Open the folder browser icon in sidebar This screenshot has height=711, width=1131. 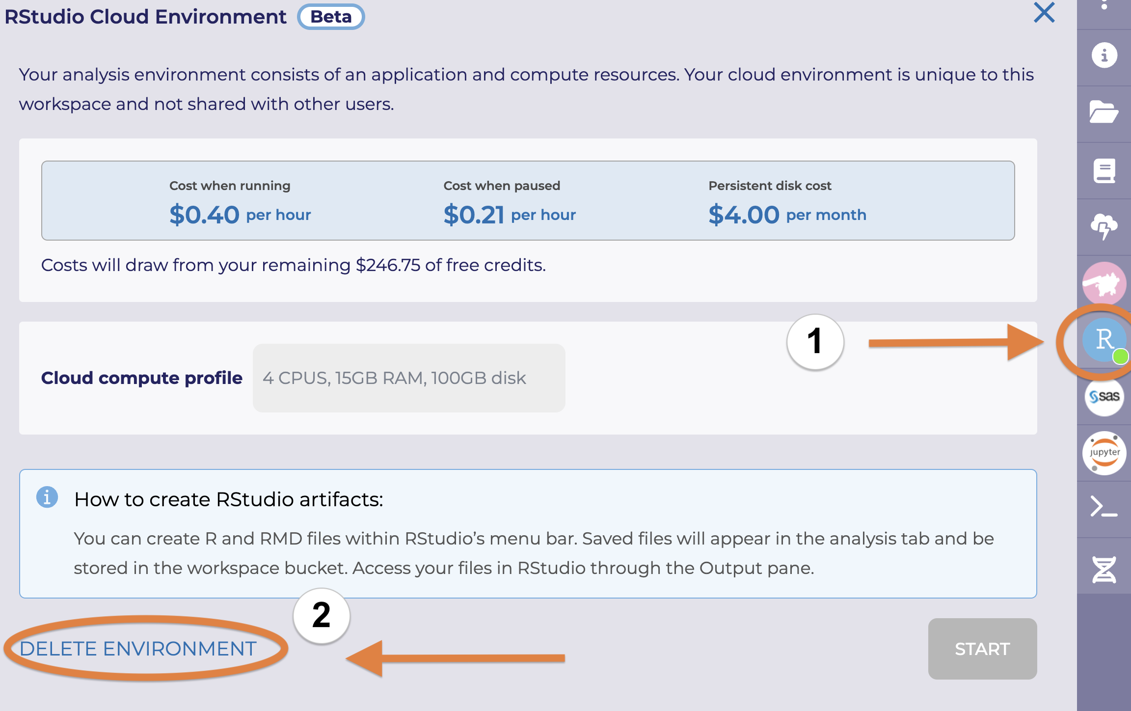coord(1104,112)
